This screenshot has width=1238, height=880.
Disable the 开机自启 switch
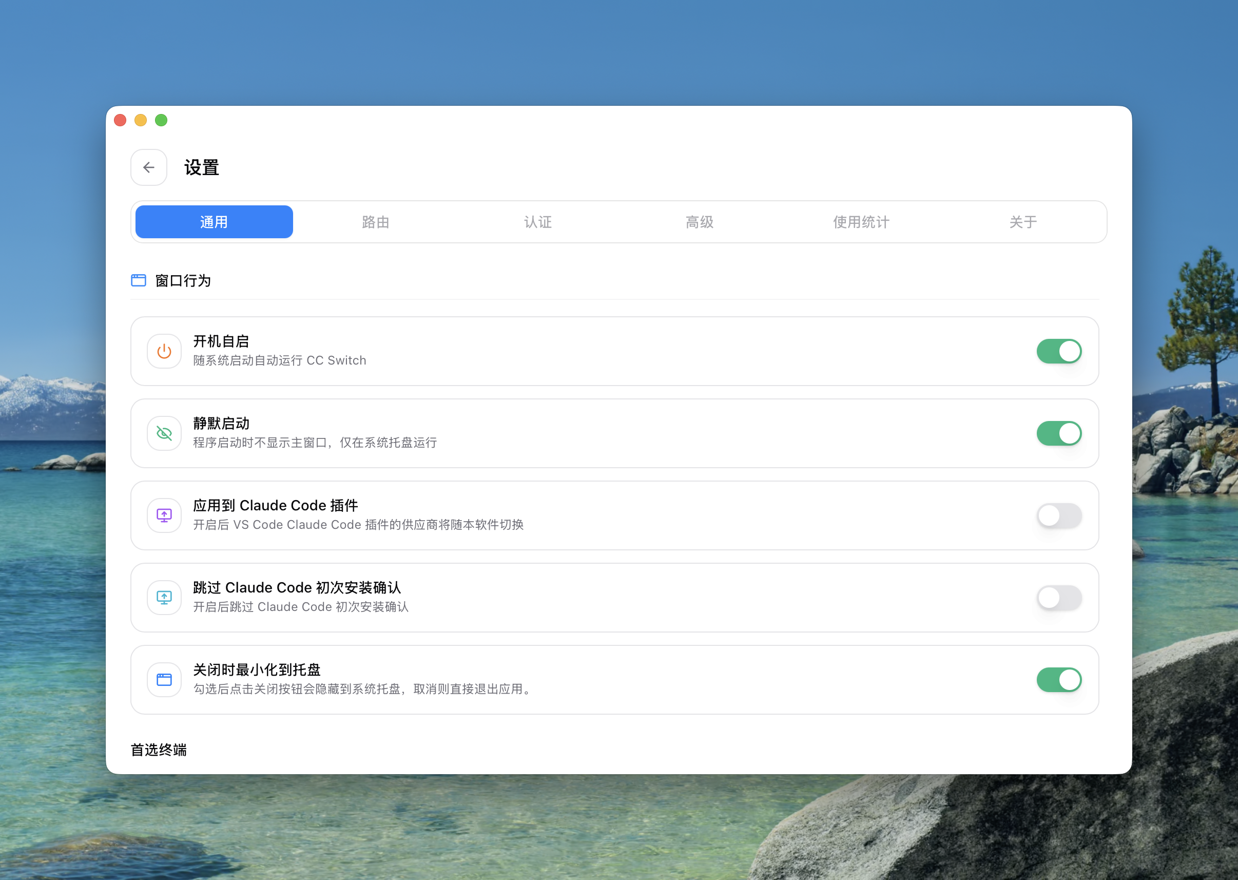click(x=1059, y=351)
